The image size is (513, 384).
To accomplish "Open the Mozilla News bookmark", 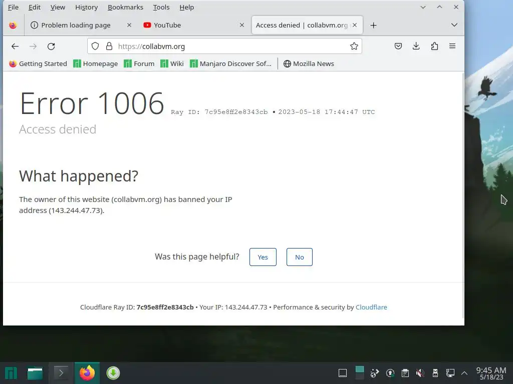I will (x=309, y=63).
